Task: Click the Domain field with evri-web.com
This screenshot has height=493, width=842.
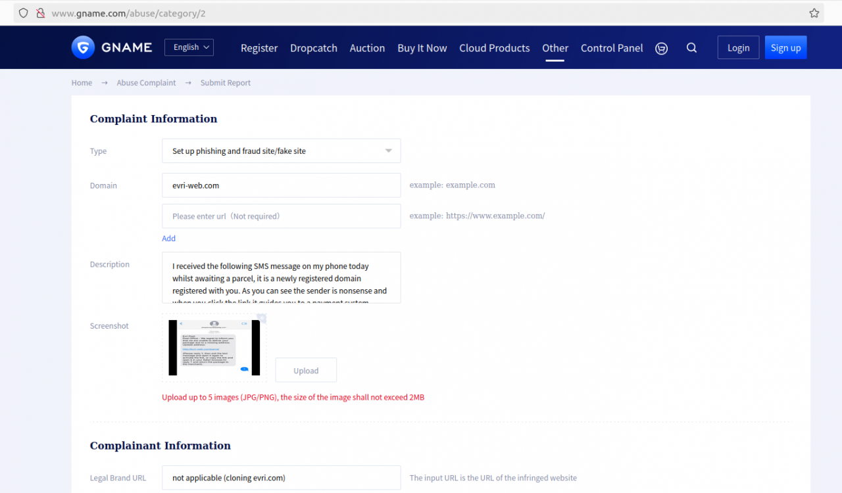Action: [x=282, y=185]
